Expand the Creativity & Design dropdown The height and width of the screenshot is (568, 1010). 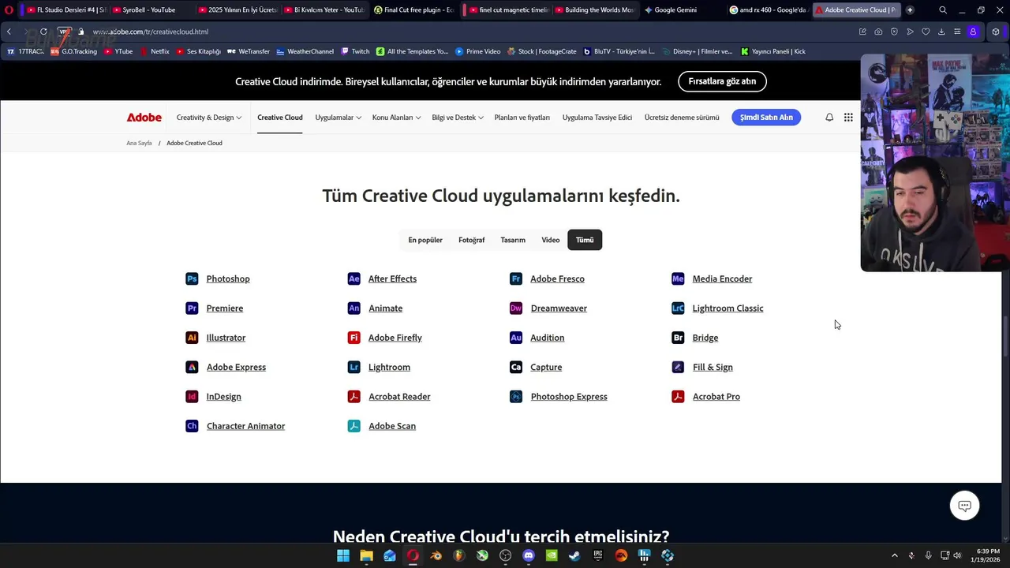click(209, 118)
